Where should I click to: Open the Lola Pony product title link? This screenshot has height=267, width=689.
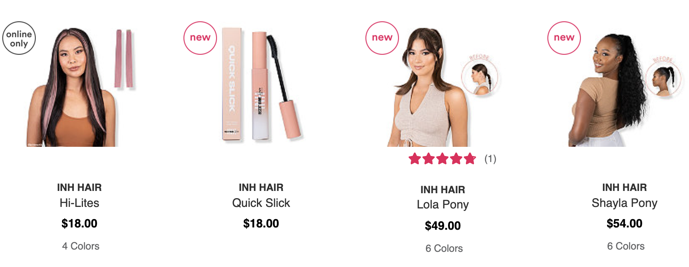pos(443,205)
